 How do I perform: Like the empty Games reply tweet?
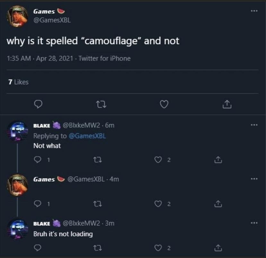(158, 204)
